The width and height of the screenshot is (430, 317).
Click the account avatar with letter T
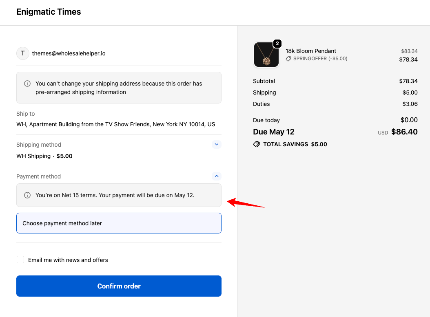[23, 53]
